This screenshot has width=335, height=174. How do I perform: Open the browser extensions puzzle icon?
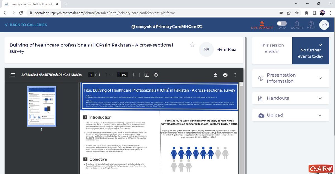[x=307, y=13]
